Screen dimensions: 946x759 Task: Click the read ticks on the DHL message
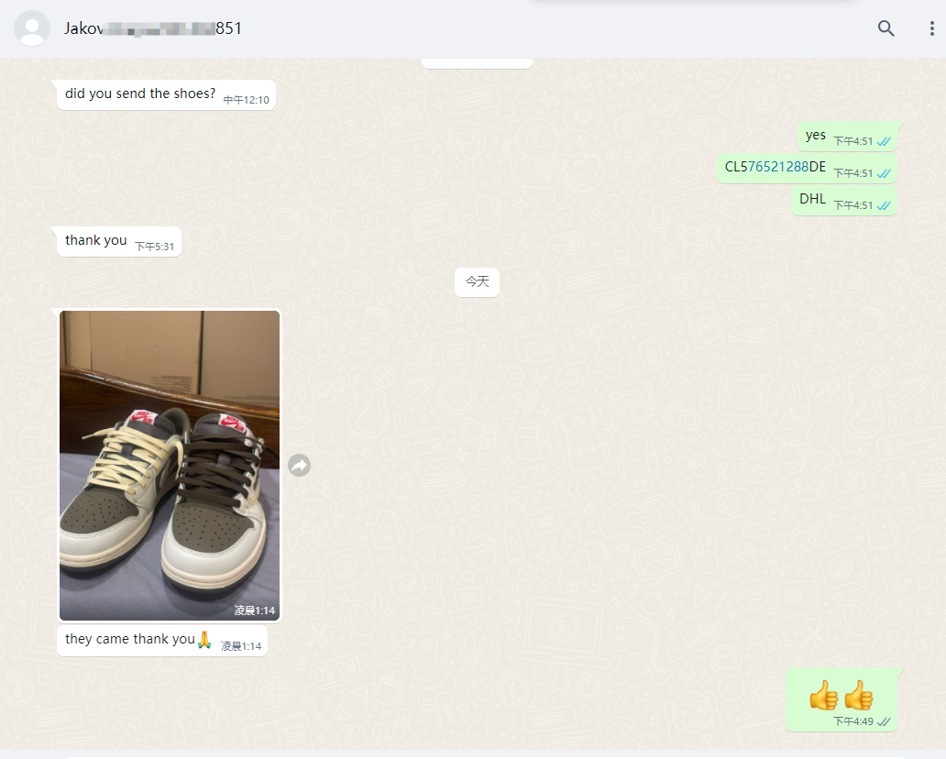click(x=884, y=205)
